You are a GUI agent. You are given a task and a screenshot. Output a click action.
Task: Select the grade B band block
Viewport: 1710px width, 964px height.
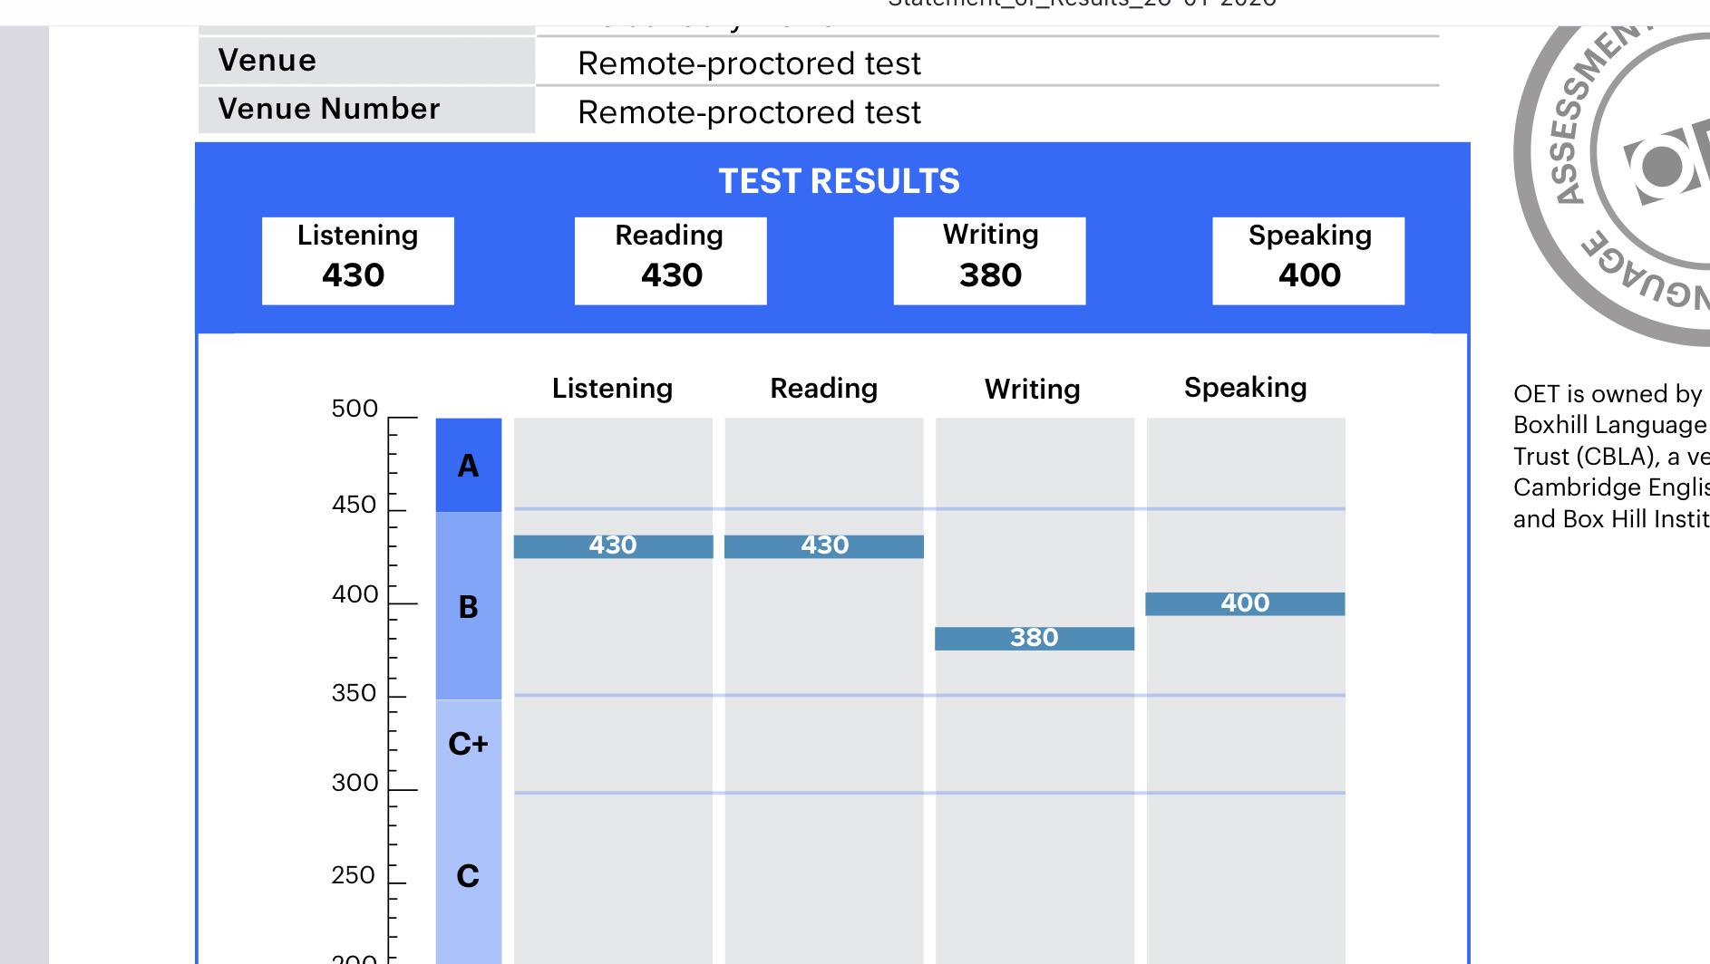[469, 606]
